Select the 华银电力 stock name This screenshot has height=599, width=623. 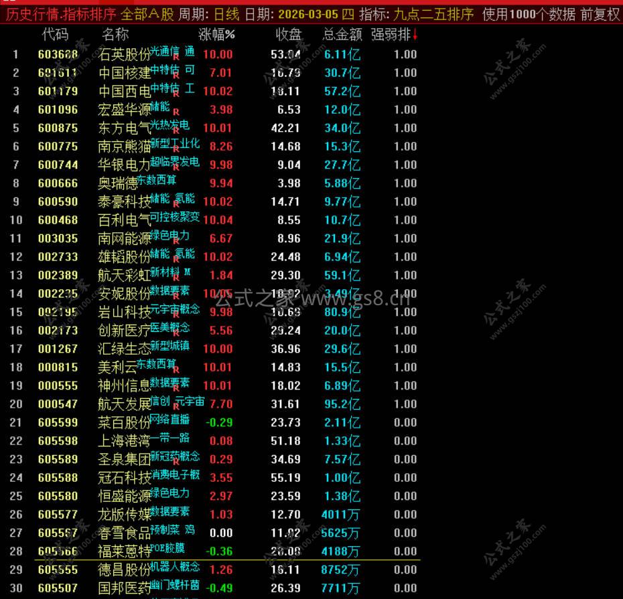click(125, 165)
